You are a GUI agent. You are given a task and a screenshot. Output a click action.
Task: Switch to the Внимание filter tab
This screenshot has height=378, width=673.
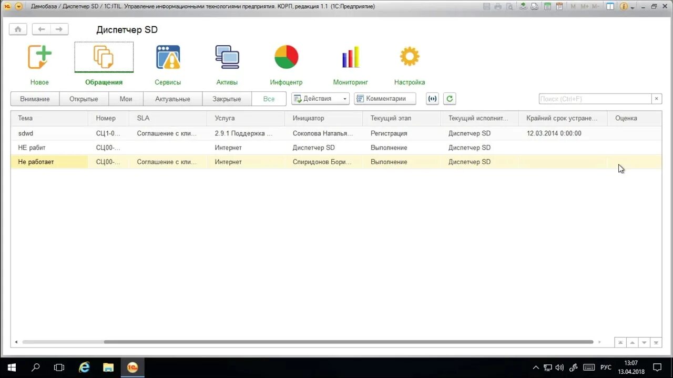point(35,99)
